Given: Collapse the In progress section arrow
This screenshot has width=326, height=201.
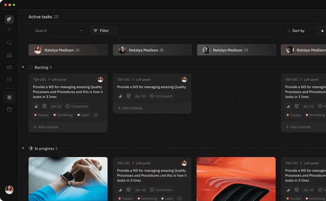Looking at the screenshot, I should 23,148.
